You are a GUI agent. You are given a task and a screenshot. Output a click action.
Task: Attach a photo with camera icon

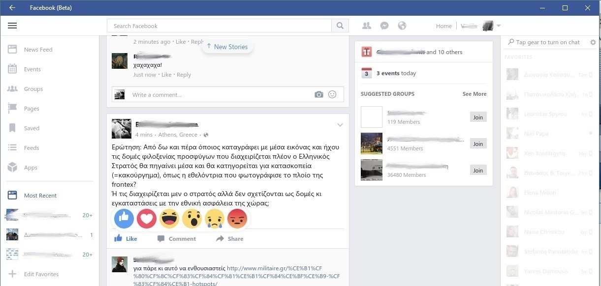(319, 94)
